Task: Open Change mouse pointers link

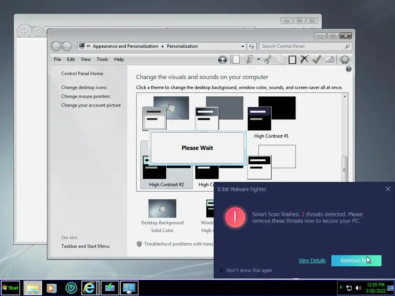Action: click(x=86, y=96)
